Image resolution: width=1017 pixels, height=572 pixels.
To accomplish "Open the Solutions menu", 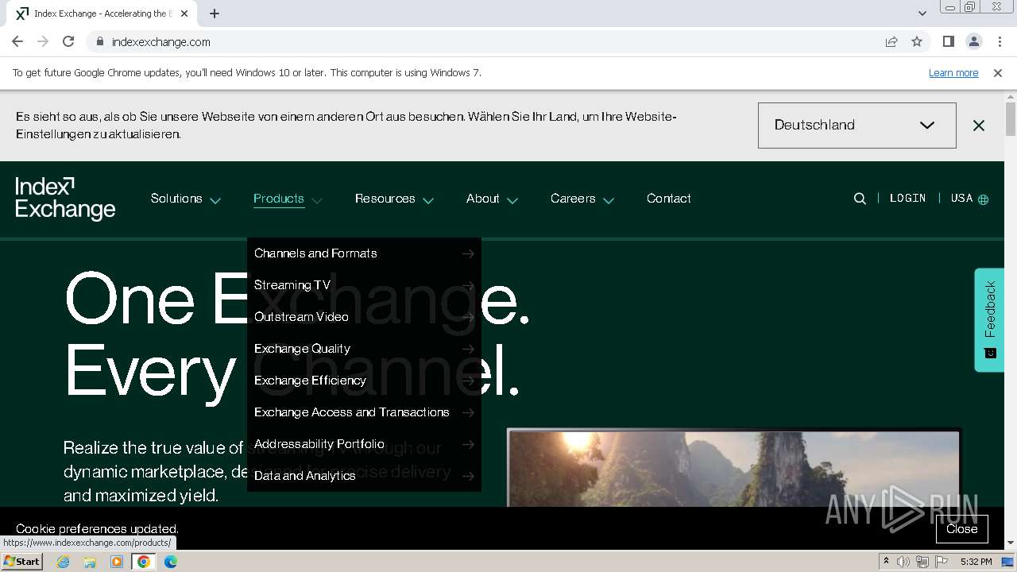I will coord(176,199).
